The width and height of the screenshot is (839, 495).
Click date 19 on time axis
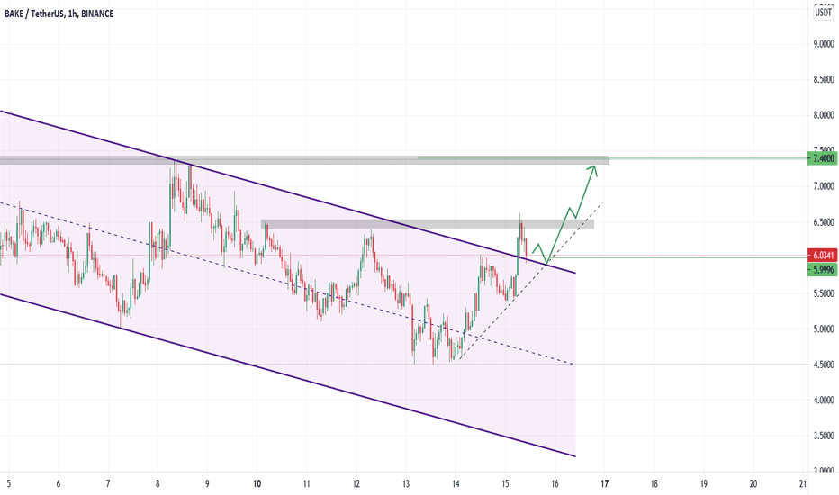click(x=704, y=484)
